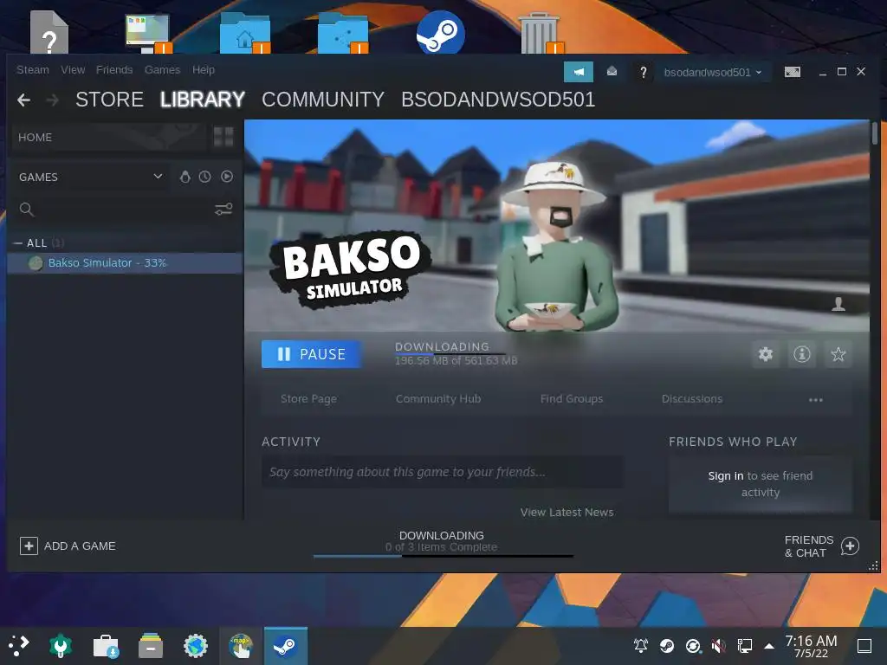Open Steam help question mark icon
Viewport: 887px width, 665px height.
644,72
